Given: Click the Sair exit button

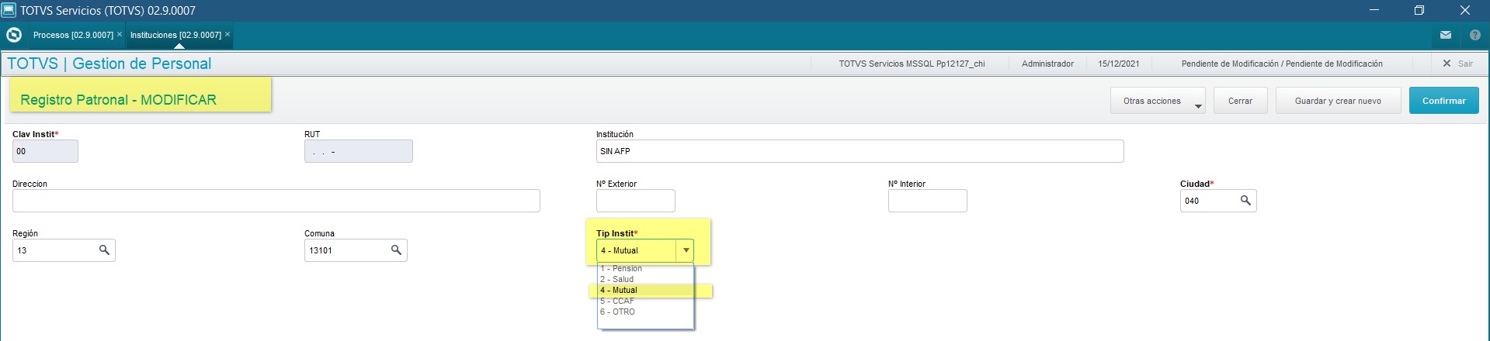Looking at the screenshot, I should coord(1457,64).
